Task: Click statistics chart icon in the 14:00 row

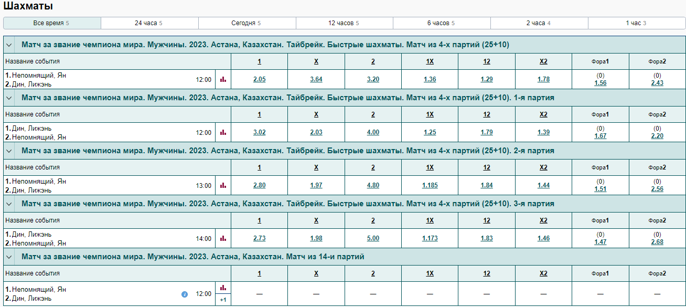Action: [223, 238]
